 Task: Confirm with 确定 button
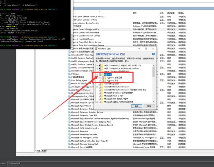[x=136, y=106]
